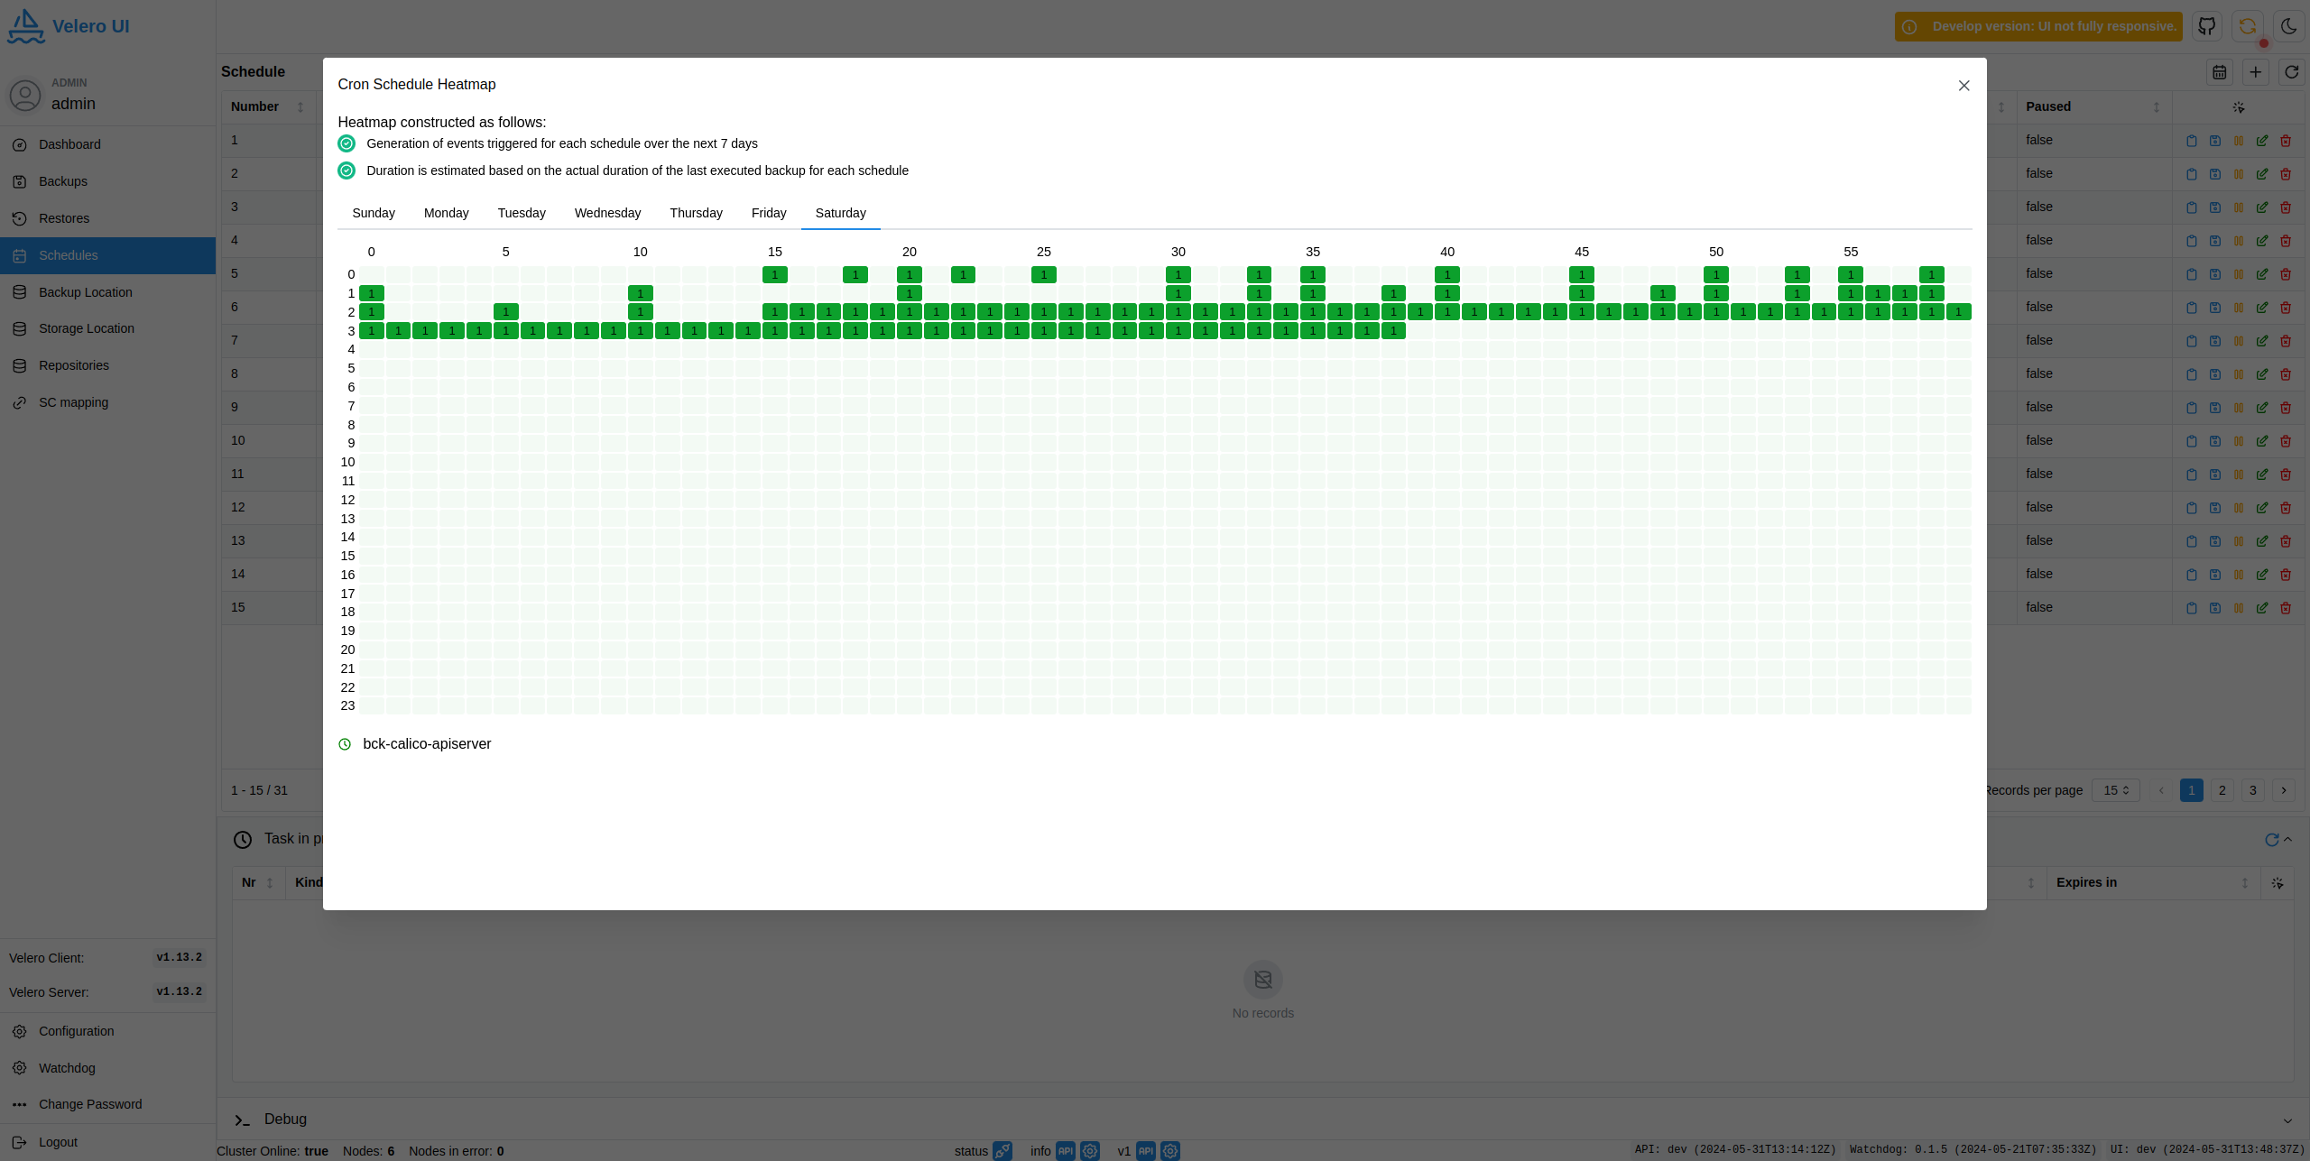Open Change Password in the sidebar

click(x=108, y=1104)
